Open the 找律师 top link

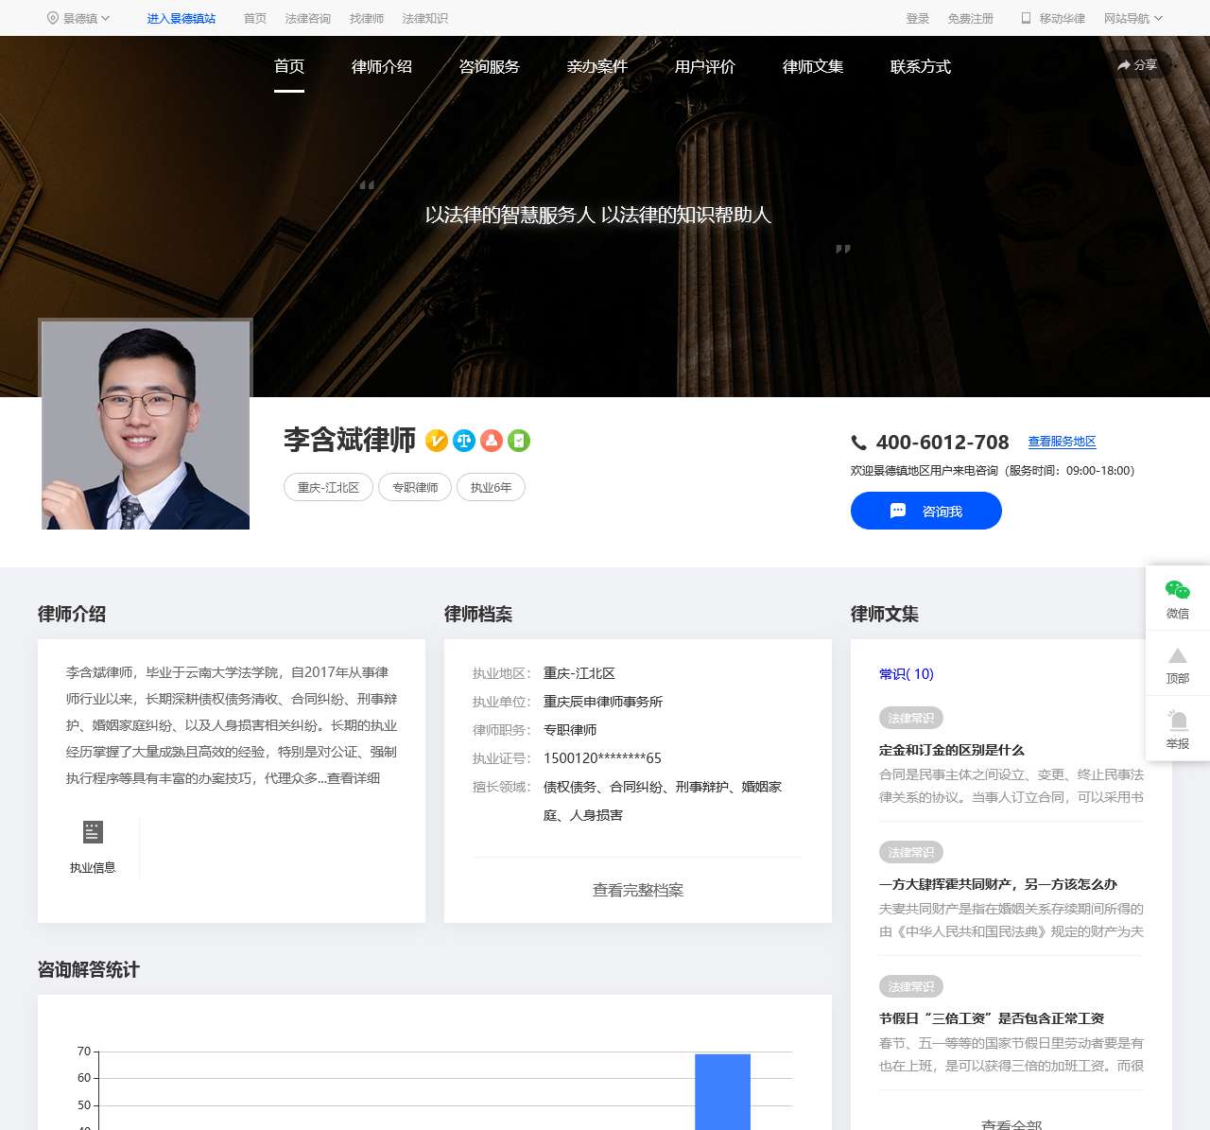tap(367, 18)
